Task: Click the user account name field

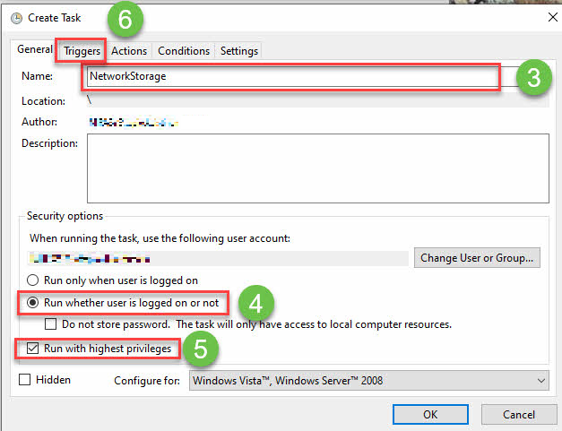Action: pyautogui.click(x=218, y=258)
